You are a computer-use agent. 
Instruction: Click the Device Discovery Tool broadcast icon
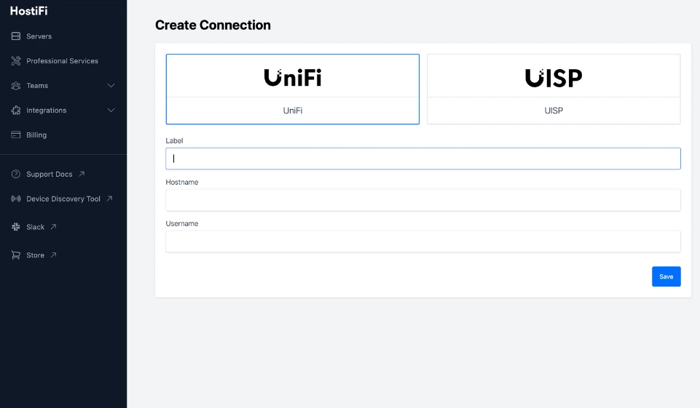16,199
